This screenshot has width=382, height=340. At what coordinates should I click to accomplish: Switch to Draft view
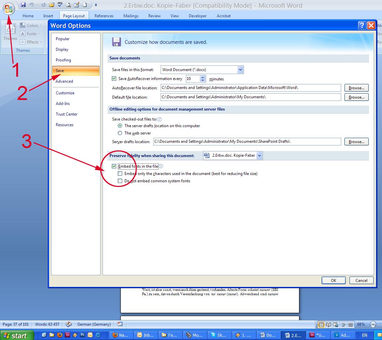tap(350, 324)
